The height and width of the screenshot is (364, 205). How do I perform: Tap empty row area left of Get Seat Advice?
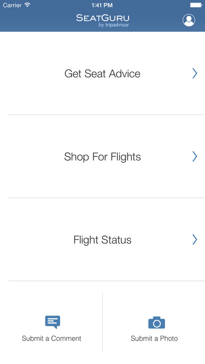click(32, 73)
